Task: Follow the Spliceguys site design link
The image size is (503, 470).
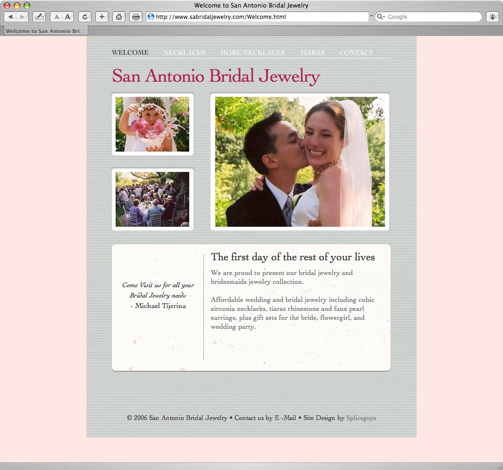Action: (x=361, y=418)
